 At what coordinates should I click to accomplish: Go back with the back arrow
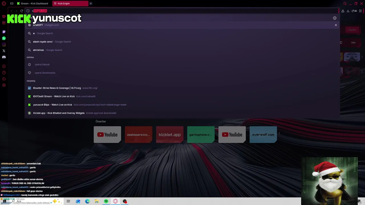tap(11, 11)
